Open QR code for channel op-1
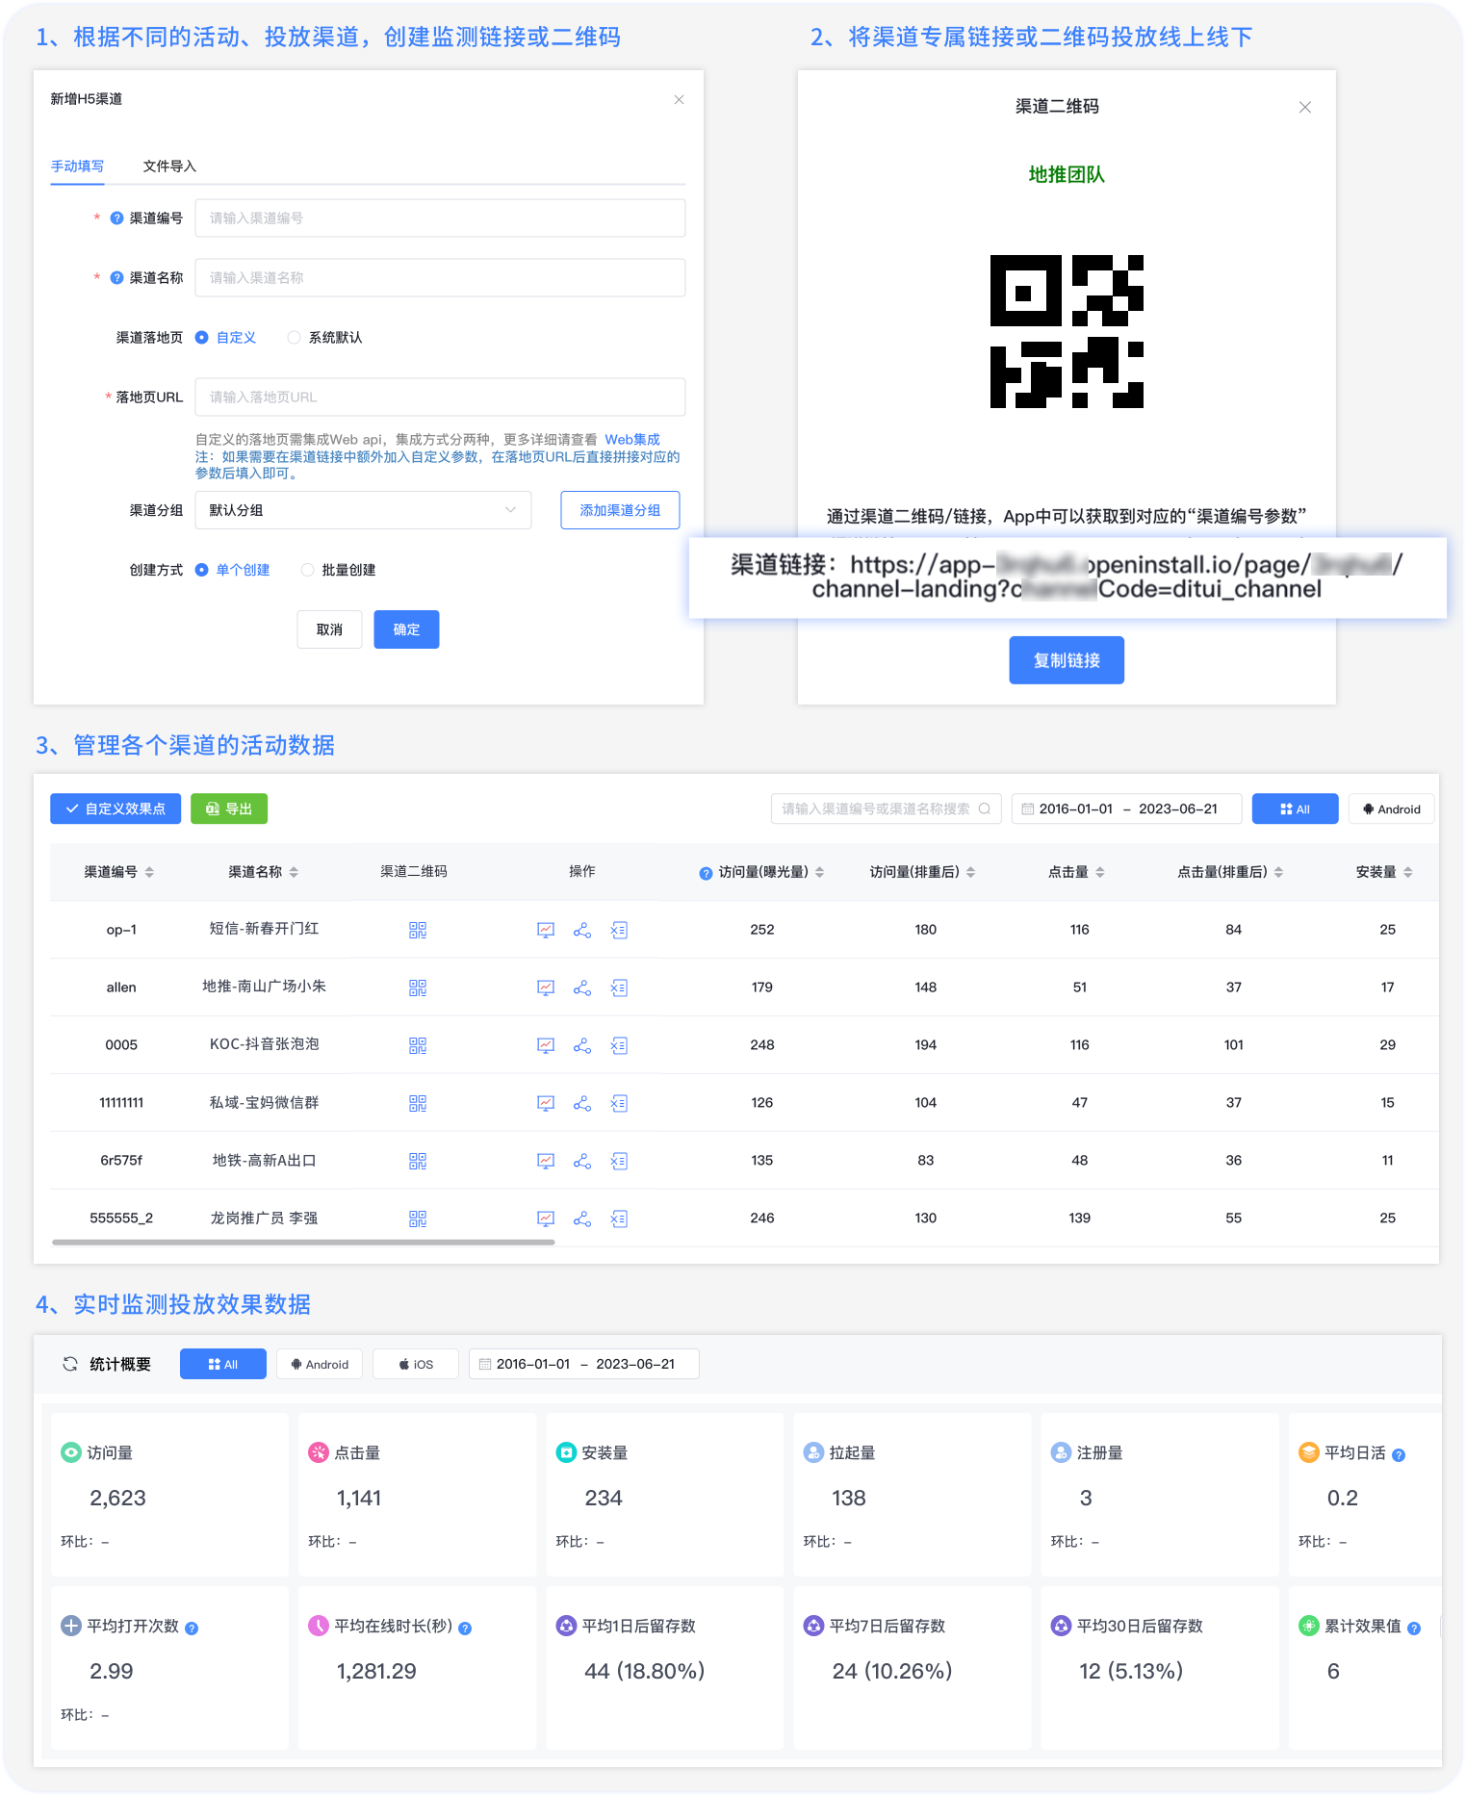This screenshot has width=1466, height=1796. [417, 930]
